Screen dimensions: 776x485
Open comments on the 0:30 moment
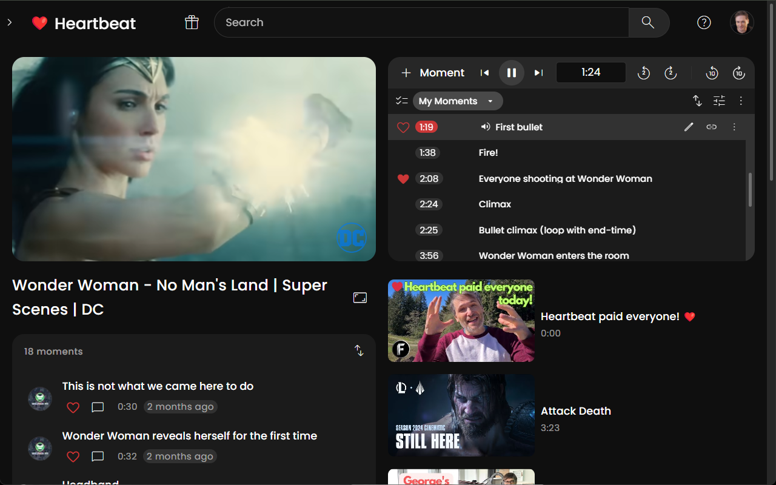(98, 407)
